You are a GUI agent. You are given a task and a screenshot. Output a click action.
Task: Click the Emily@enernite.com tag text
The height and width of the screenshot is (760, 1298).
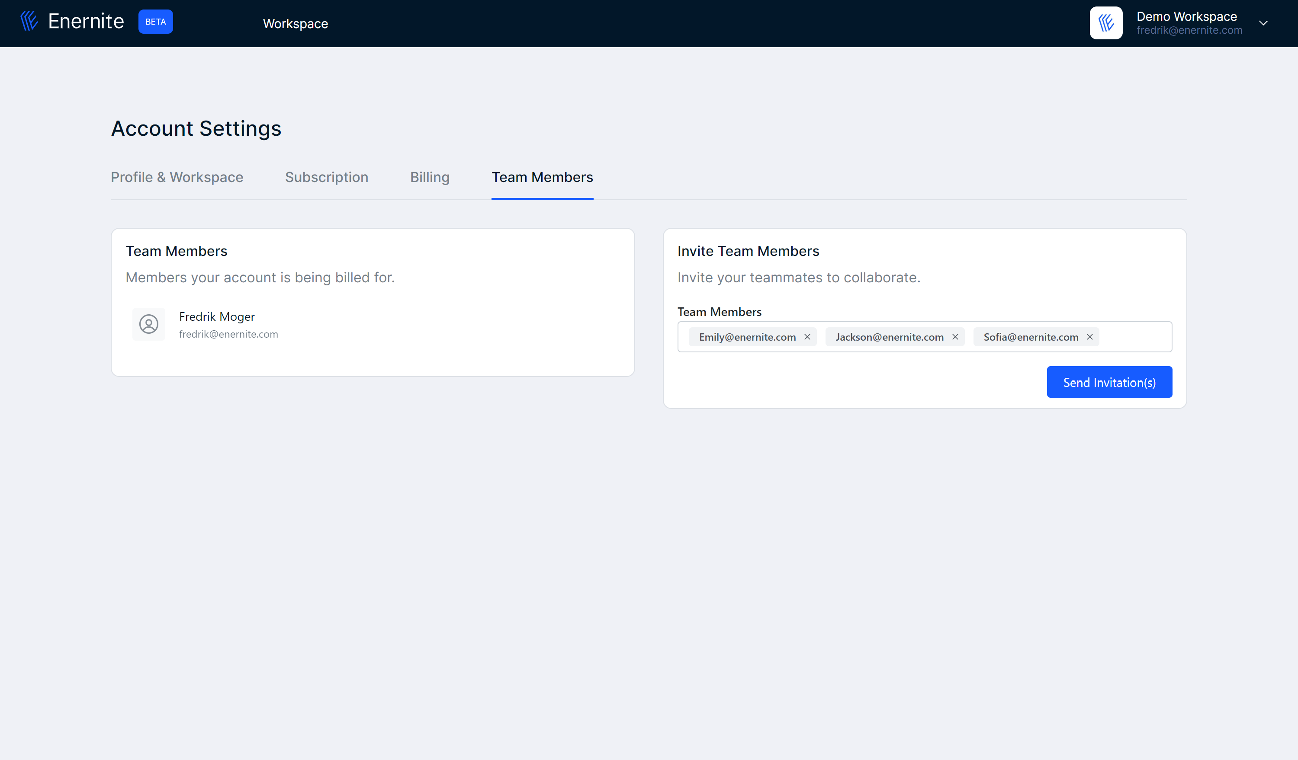747,337
